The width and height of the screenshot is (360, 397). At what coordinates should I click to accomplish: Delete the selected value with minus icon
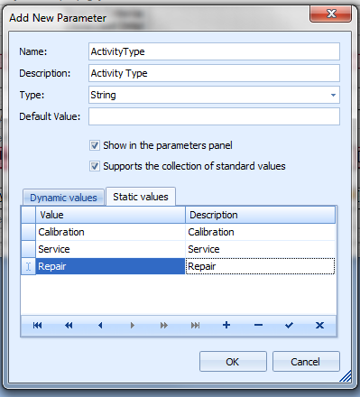pos(258,325)
